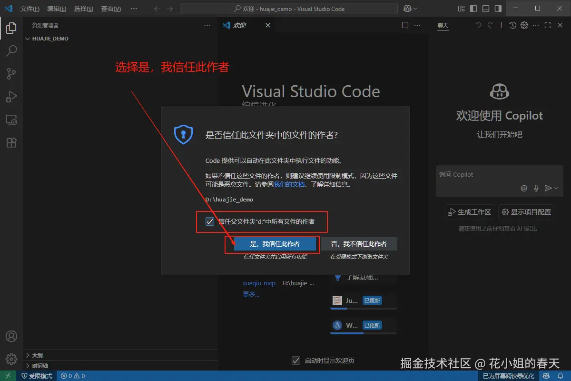Toggle show welcome page on startup checkbox
This screenshot has width=571, height=381.
[x=296, y=361]
